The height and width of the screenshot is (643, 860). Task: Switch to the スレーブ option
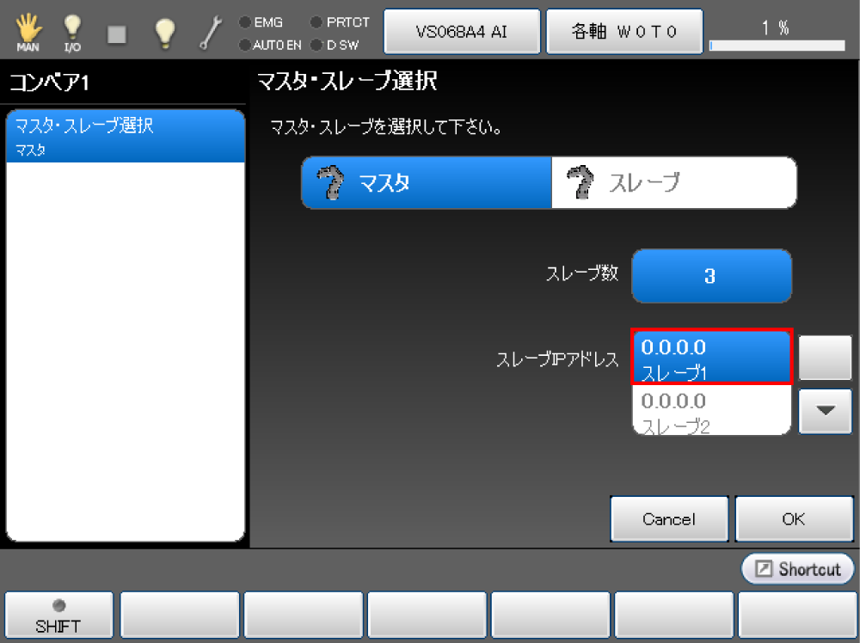(673, 182)
